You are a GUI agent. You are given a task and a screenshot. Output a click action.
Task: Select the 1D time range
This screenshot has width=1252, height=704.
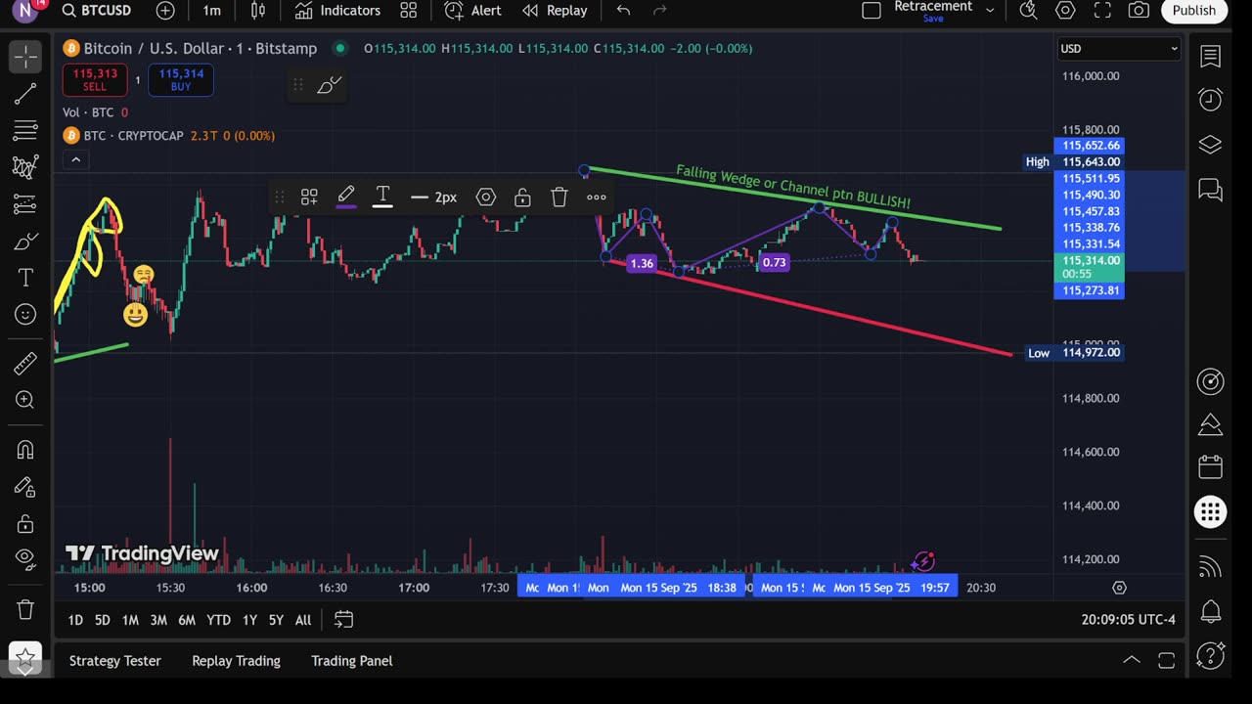tap(75, 620)
